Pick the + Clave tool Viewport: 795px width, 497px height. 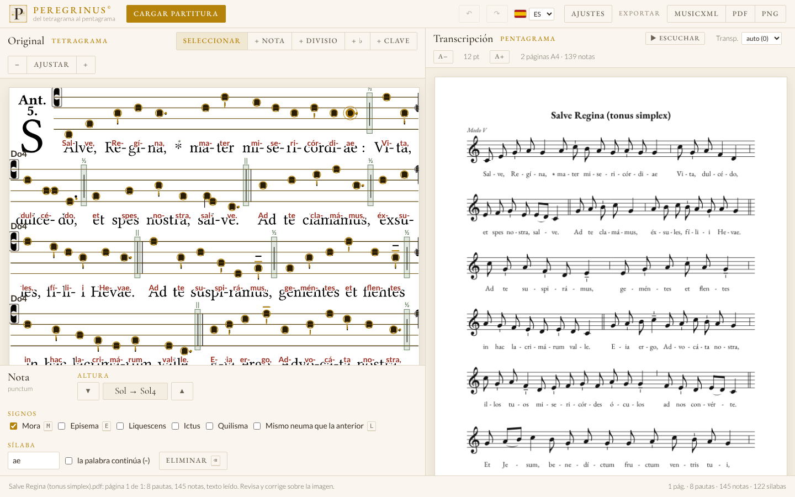click(x=393, y=41)
